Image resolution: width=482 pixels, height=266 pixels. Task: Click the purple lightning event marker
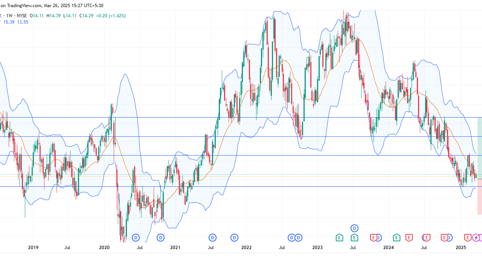click(x=476, y=237)
